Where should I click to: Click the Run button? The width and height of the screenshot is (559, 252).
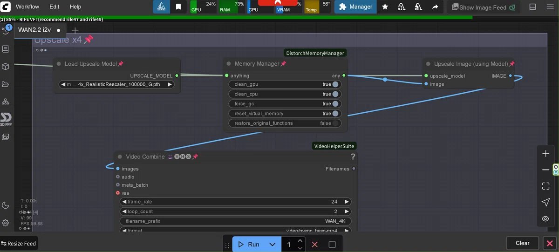pyautogui.click(x=249, y=245)
